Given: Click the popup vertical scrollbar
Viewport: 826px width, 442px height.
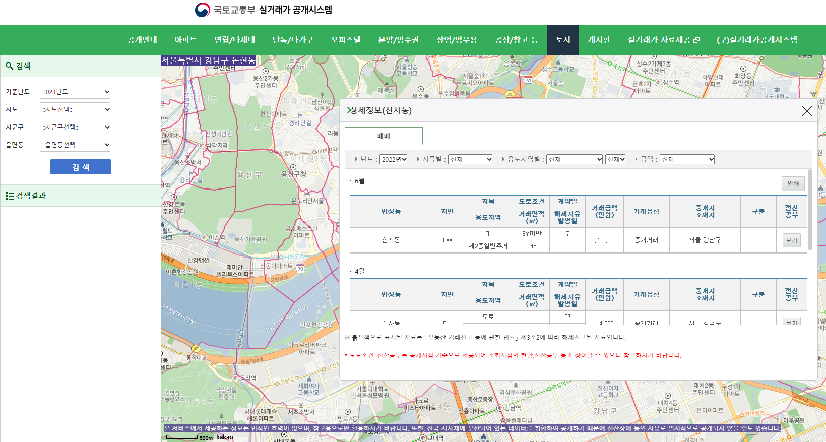Looking at the screenshot, I should 810,210.
